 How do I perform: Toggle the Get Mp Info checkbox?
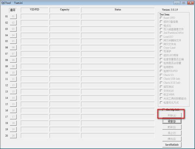click(163, 110)
